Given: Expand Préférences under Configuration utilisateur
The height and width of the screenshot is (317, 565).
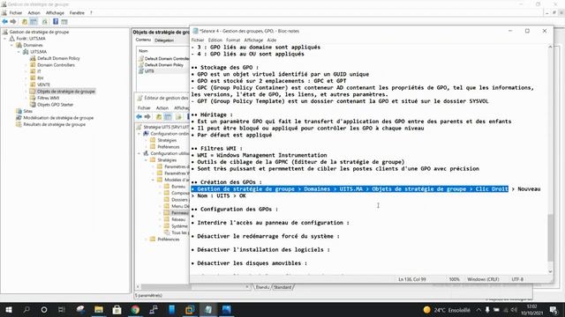Looking at the screenshot, I should click(x=147, y=239).
